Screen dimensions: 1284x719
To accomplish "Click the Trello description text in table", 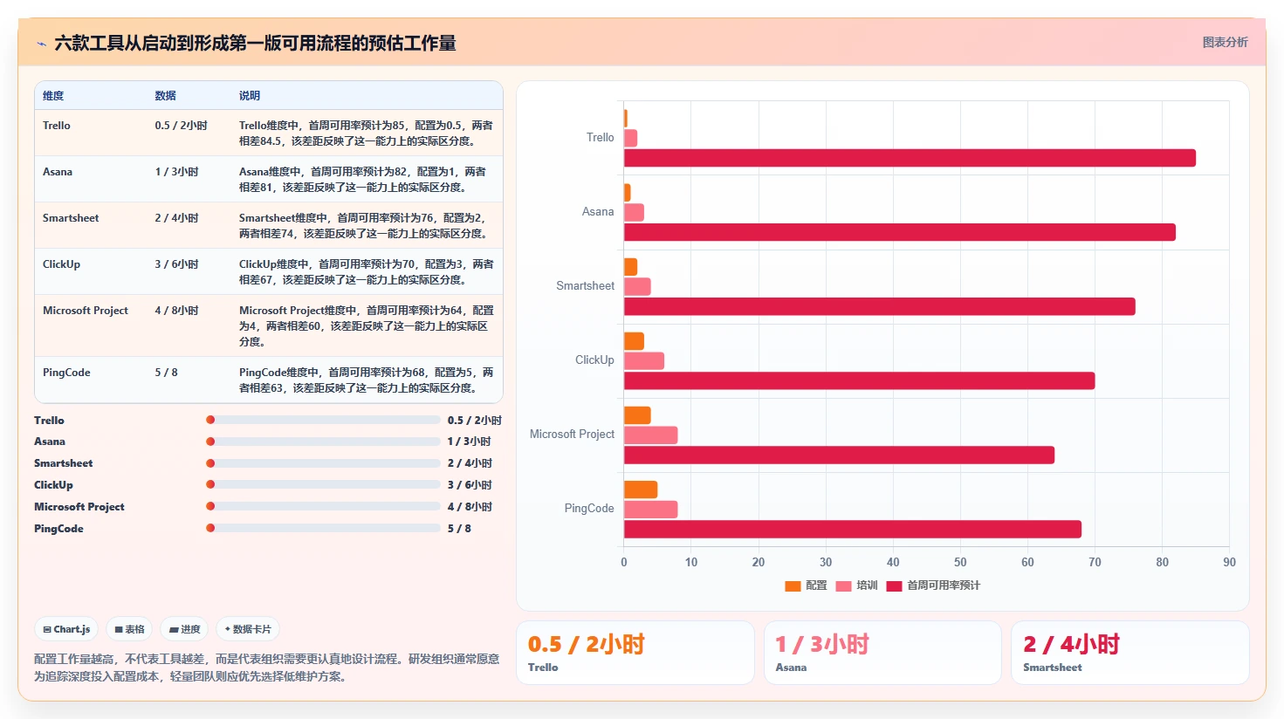I will (366, 134).
